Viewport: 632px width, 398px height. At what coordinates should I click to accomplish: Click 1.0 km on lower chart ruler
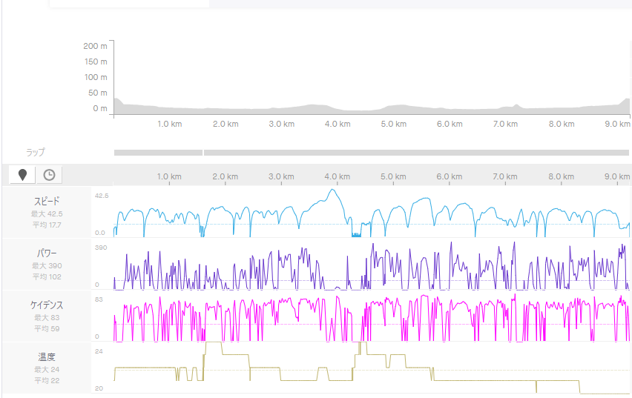[x=169, y=176]
